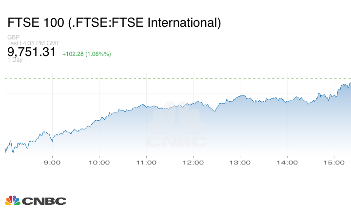Click the Last 4:35 PM GMT timestamp
This screenshot has height=219, width=351.
pos(33,43)
